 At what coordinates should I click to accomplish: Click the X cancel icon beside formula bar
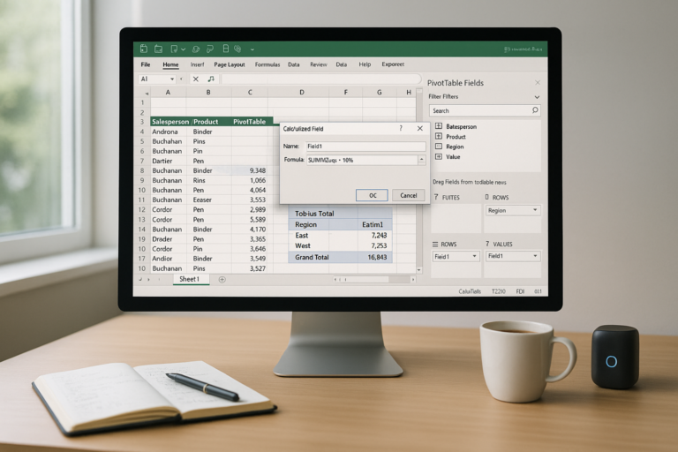coord(196,79)
